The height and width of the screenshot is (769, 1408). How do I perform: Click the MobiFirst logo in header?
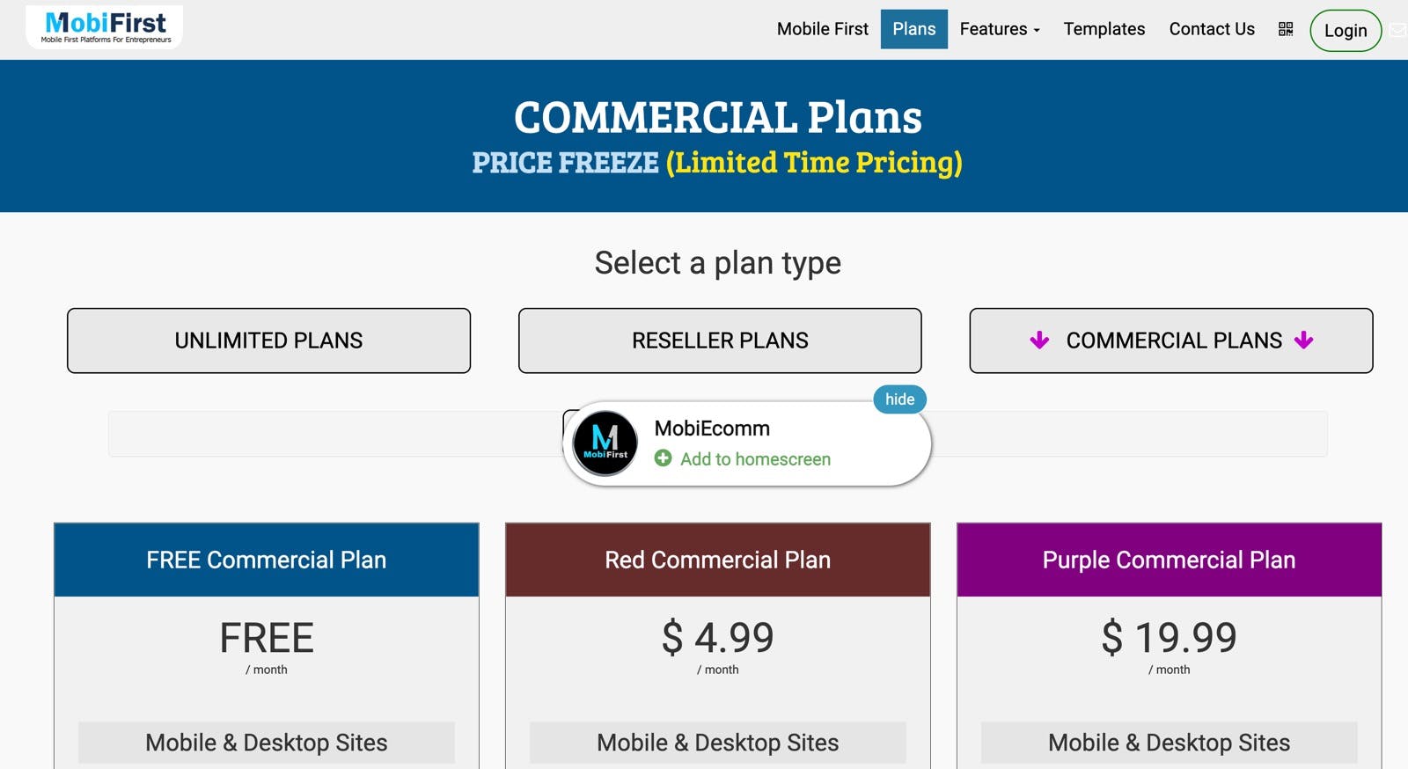tap(105, 26)
